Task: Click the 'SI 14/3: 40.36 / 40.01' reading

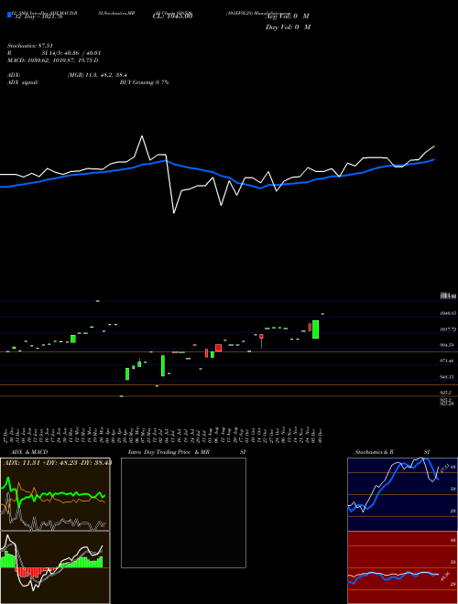Action: pyautogui.click(x=71, y=53)
